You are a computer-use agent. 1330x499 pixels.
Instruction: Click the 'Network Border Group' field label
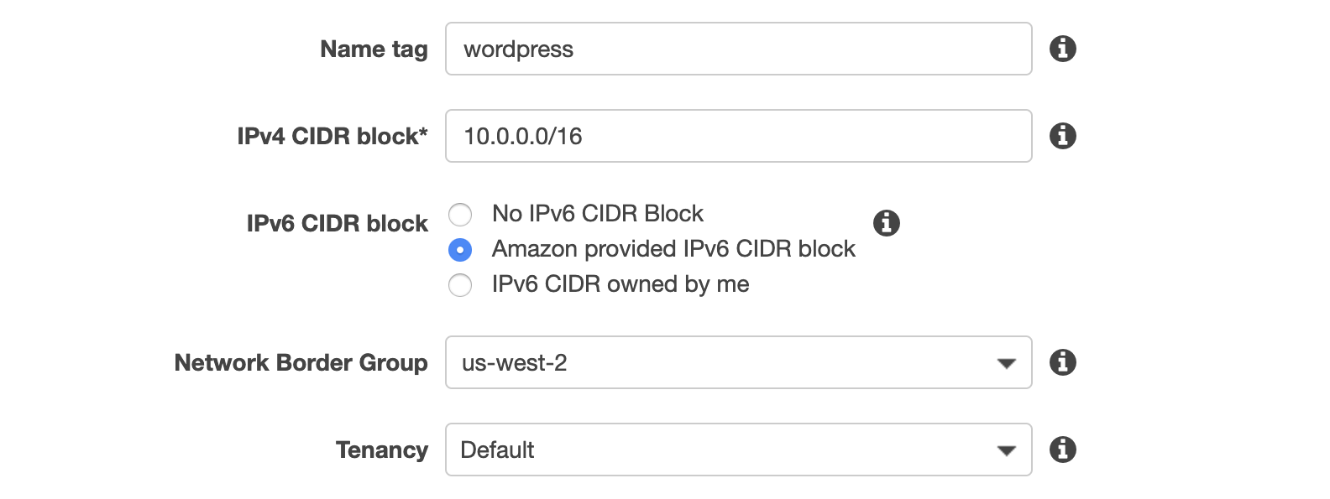(301, 362)
